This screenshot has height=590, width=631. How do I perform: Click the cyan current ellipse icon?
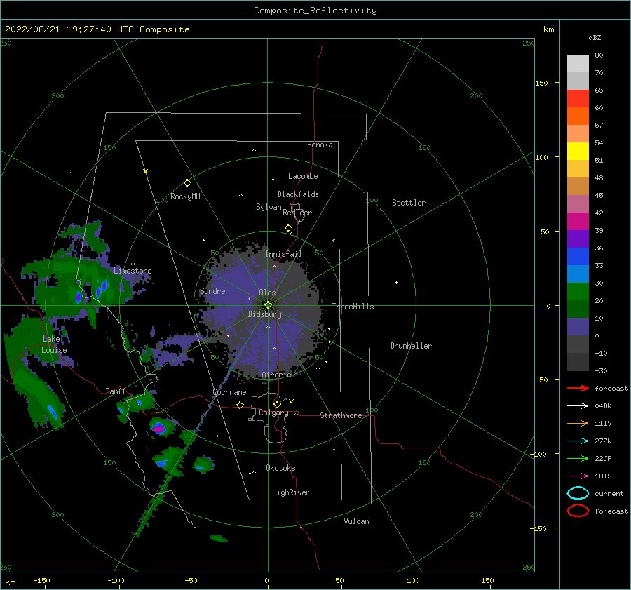click(578, 493)
